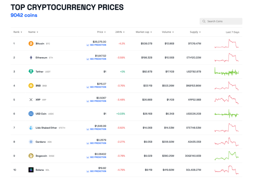Sort by the Rank column header
This screenshot has height=178, width=255.
tap(17, 32)
